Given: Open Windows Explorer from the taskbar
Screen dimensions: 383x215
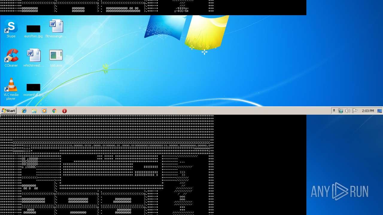Looking at the screenshot, I should click(34, 111).
